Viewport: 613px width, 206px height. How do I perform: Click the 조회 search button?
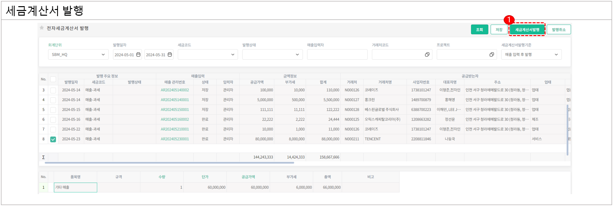click(x=479, y=29)
